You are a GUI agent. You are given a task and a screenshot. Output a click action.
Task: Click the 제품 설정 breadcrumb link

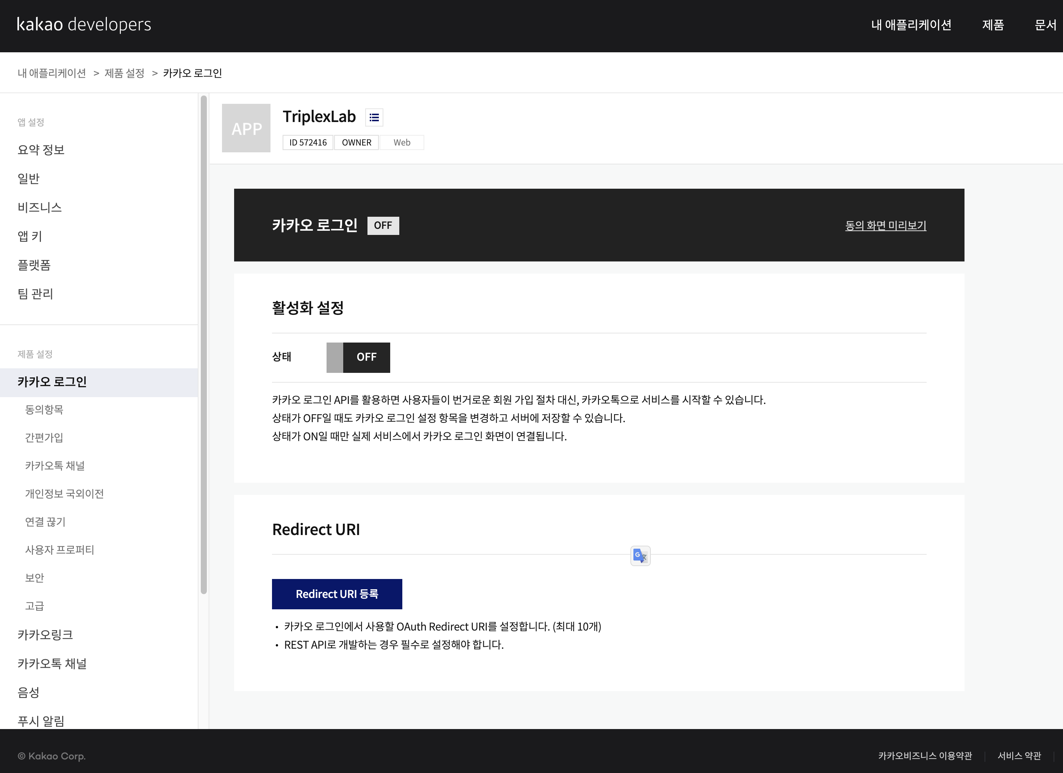(124, 73)
